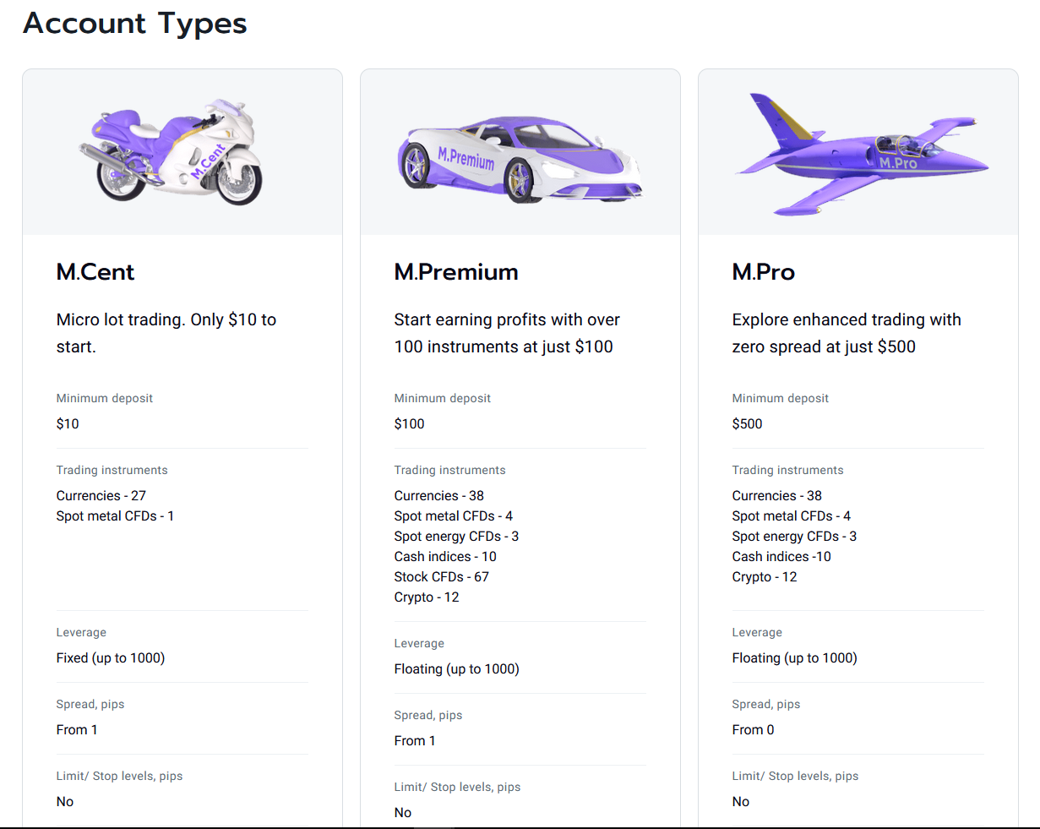Click 'Stock CFDs - 67' in M.Premium card
Viewport: 1040px width, 829px height.
pos(442,577)
